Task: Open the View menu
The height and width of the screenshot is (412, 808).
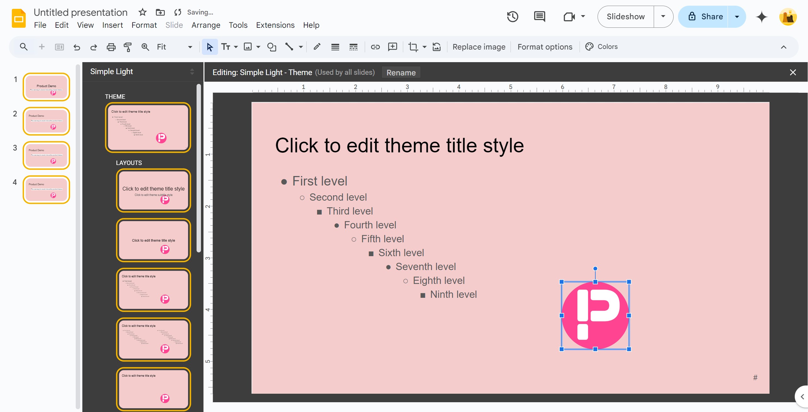Action: [x=85, y=25]
